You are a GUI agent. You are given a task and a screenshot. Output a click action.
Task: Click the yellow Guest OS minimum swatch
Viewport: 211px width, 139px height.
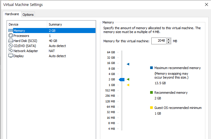[151, 108]
